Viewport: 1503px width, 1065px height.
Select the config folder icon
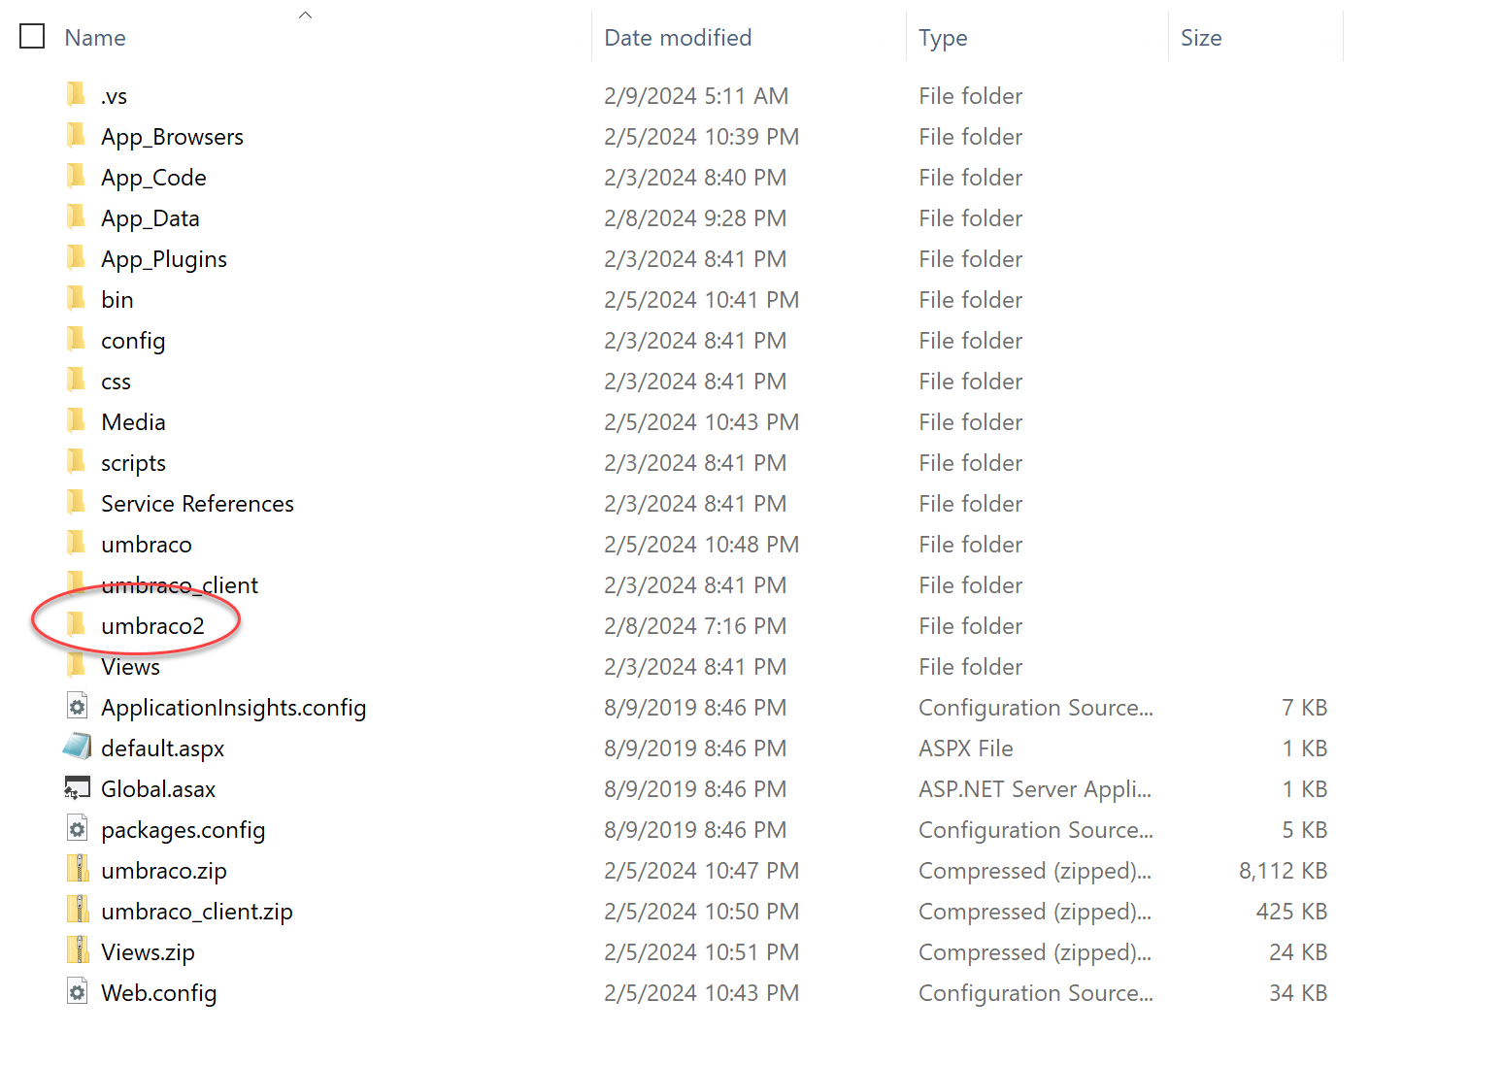pos(77,339)
